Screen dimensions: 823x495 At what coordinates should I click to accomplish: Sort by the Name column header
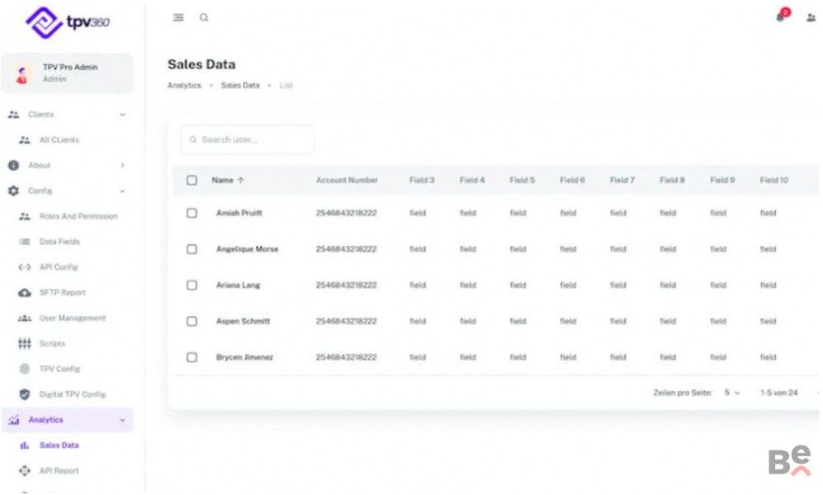tap(223, 180)
